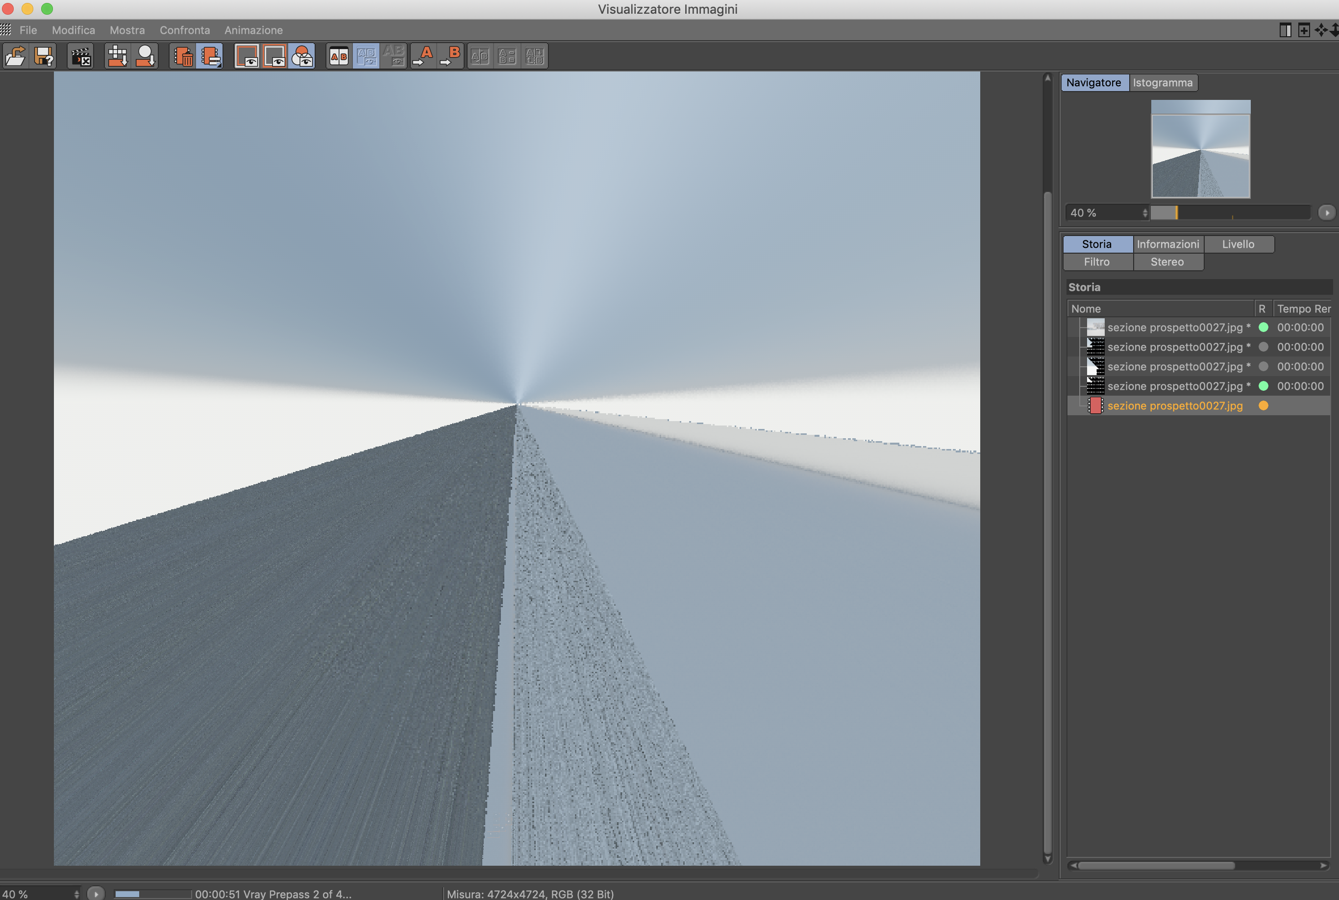
Task: Click the stop rendering clapperboard icon
Action: [80, 56]
